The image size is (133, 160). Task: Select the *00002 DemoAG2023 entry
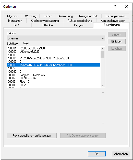tap(54, 52)
